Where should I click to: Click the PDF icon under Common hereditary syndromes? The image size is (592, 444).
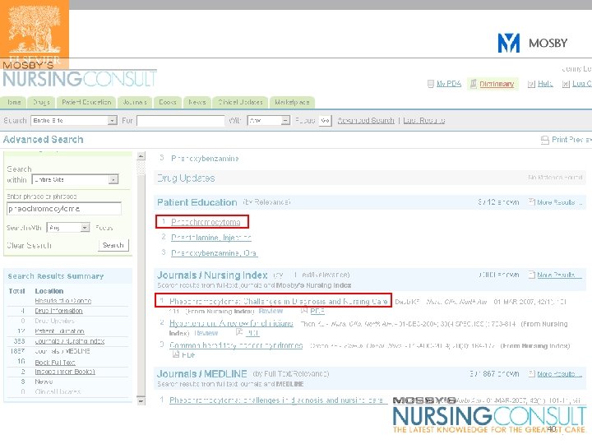(176, 354)
